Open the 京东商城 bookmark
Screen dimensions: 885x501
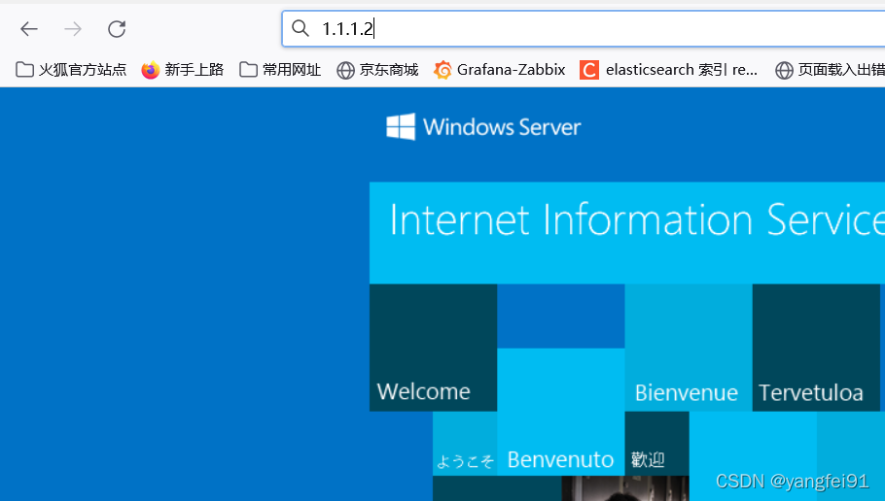click(x=377, y=70)
